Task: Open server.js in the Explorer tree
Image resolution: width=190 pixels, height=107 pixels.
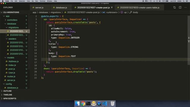Action: click(15, 80)
